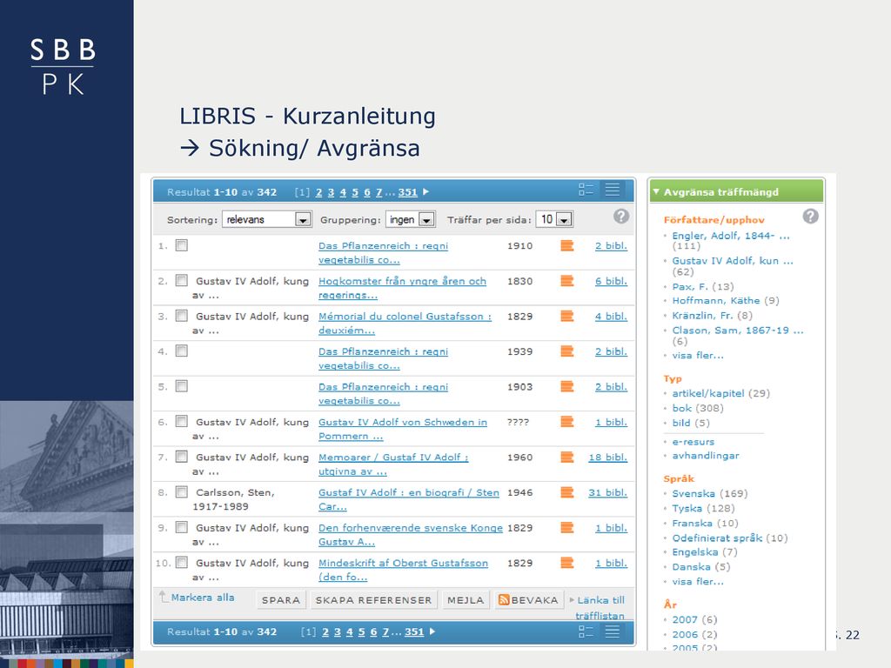Show only avhandlingar results
Screen dimensions: 891x668
706,456
